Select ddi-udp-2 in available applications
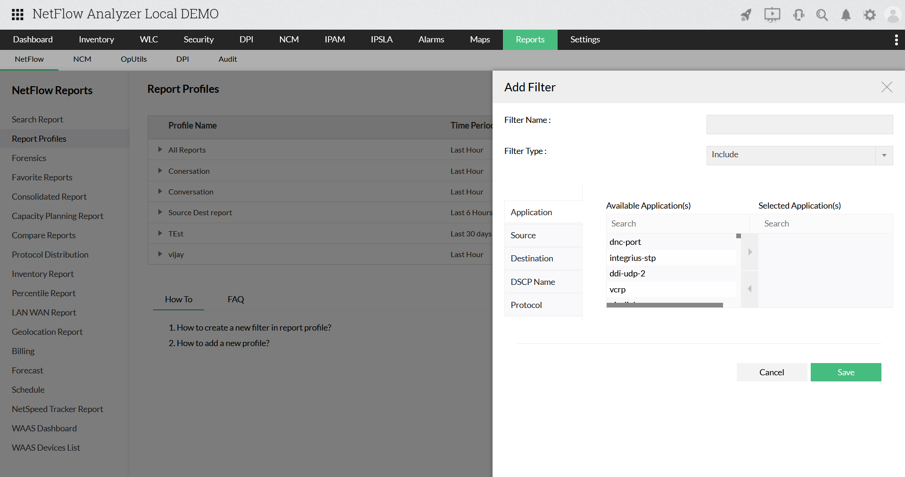This screenshot has height=477, width=905. (672, 274)
